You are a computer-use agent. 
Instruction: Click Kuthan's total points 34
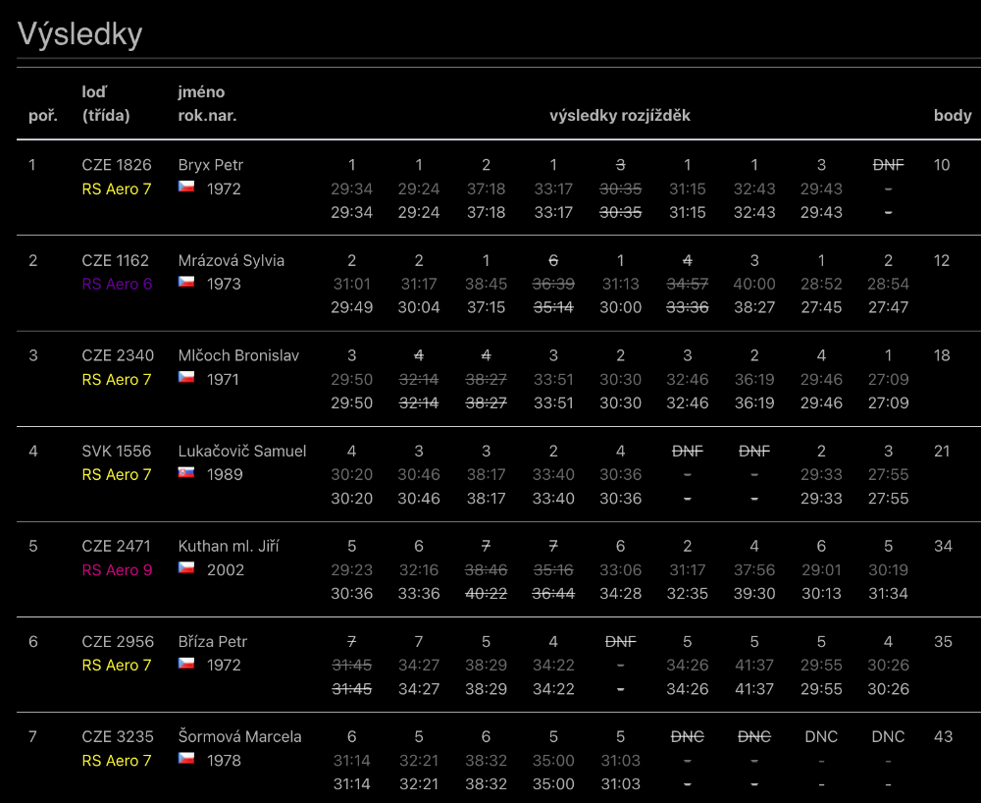[x=943, y=546]
